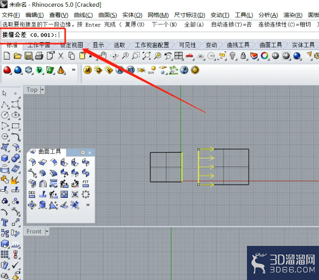Click the light bulb hide/show icon
Image resolution: width=319 pixels, height=280 pixels.
tap(233, 56)
